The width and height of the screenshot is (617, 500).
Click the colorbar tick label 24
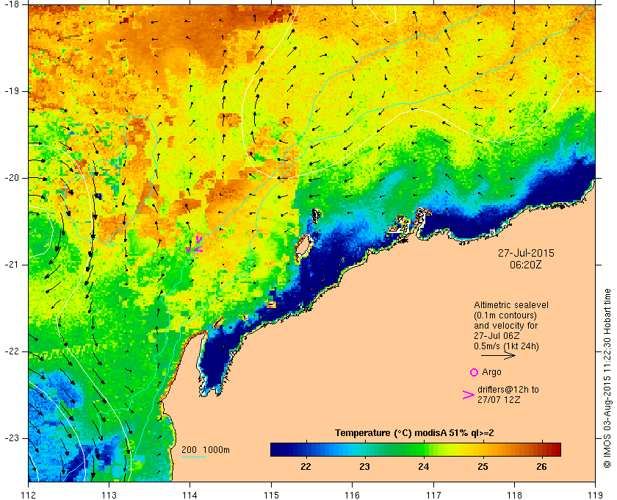(x=424, y=467)
